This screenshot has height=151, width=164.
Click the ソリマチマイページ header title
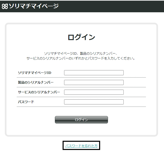34,6
